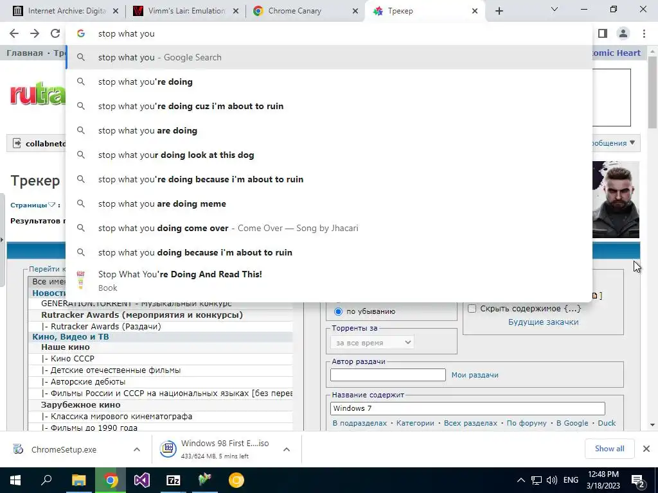Pick 'stop what you're doing because i'm about to ruin'

tap(330, 179)
